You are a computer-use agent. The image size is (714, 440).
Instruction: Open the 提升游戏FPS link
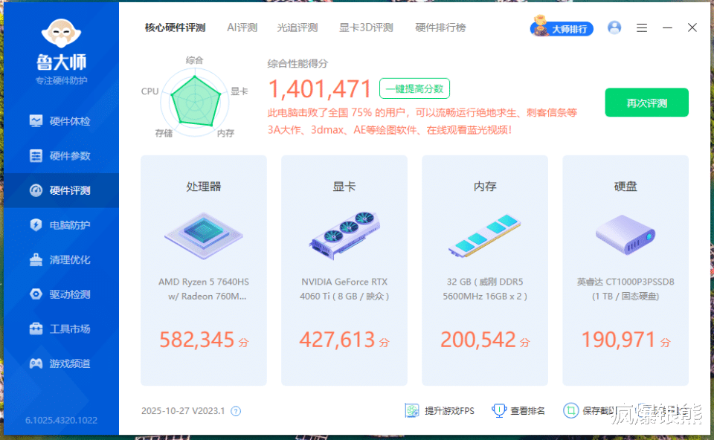tap(449, 411)
